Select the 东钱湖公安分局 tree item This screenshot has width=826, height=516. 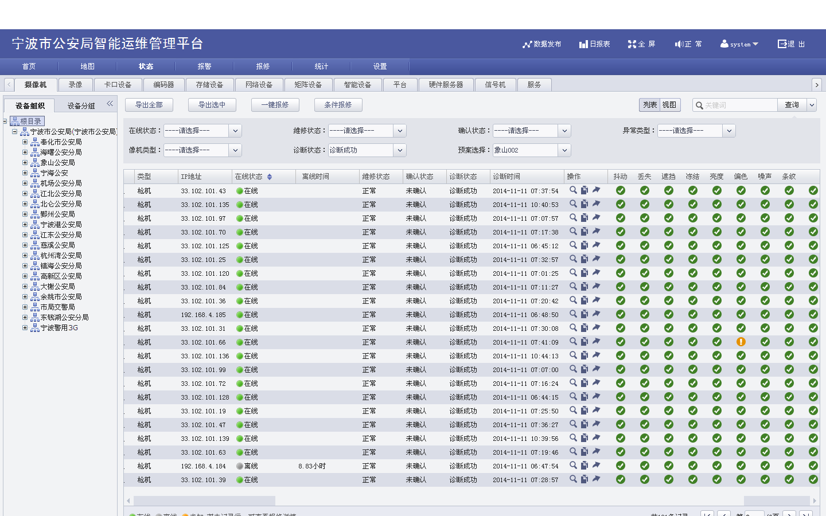pyautogui.click(x=64, y=317)
